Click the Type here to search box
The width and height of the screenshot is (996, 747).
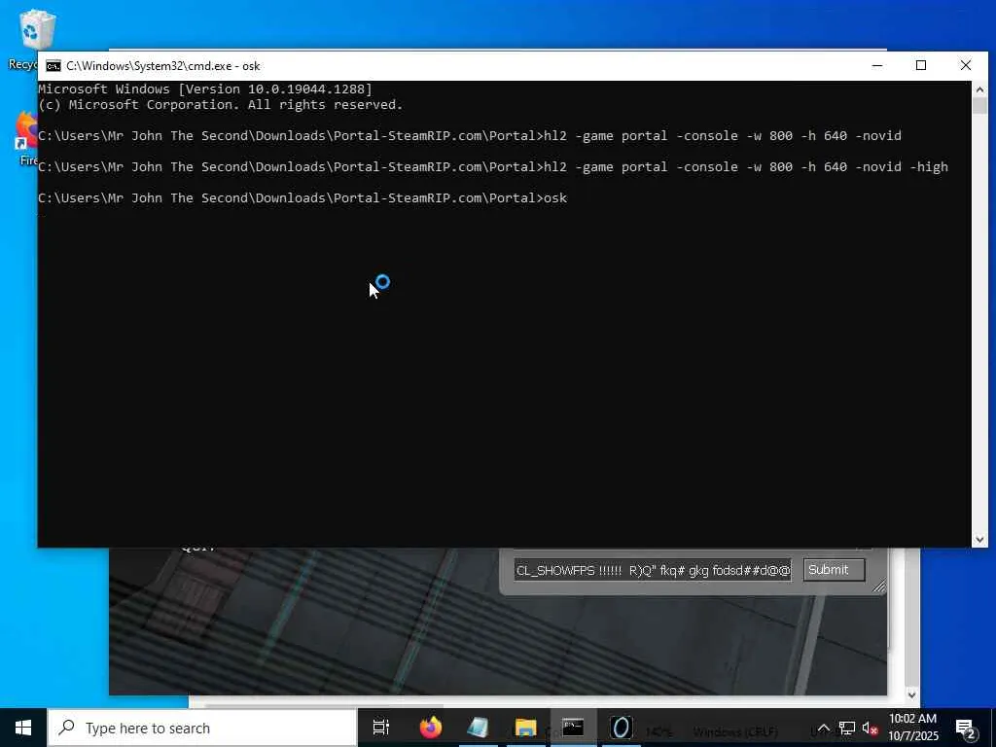[x=202, y=728]
